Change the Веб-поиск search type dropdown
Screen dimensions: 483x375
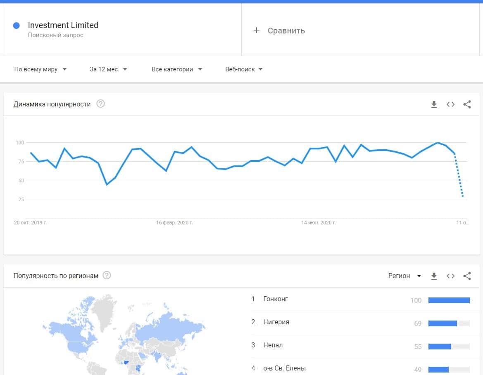pos(244,69)
